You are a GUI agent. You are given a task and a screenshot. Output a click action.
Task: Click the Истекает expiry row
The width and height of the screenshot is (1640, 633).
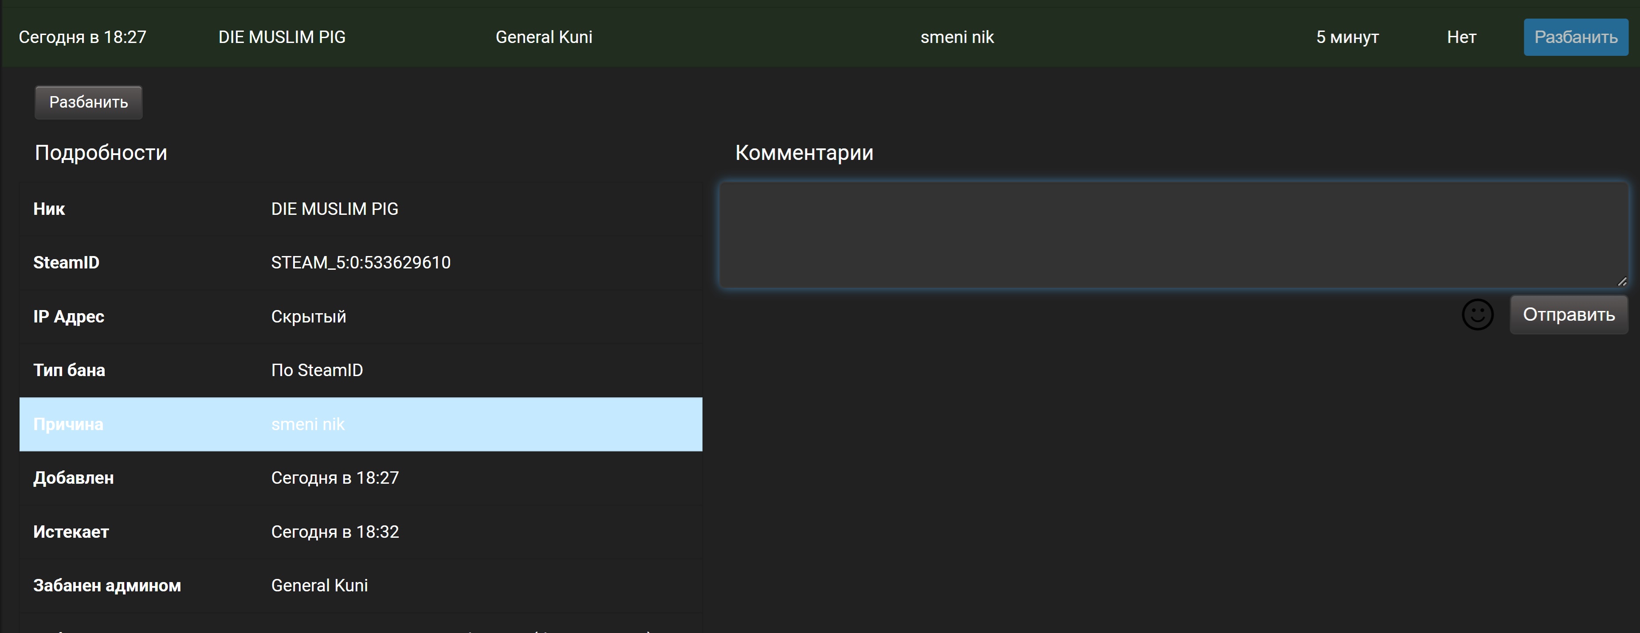361,531
